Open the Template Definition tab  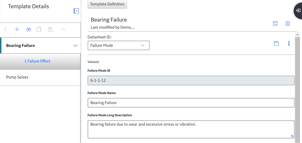pyautogui.click(x=107, y=4)
